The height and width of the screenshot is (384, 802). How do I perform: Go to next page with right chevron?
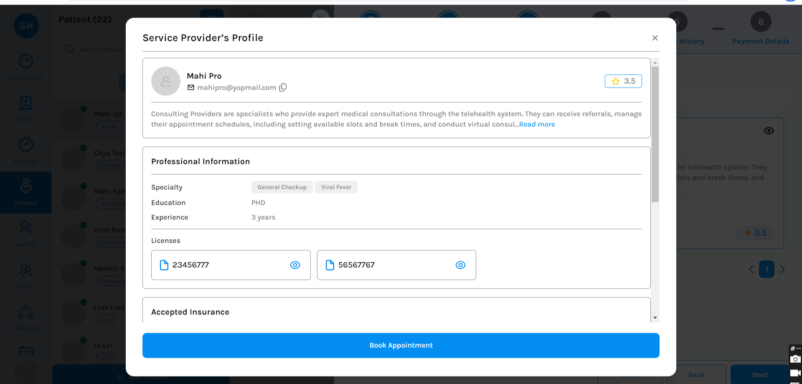(x=782, y=269)
